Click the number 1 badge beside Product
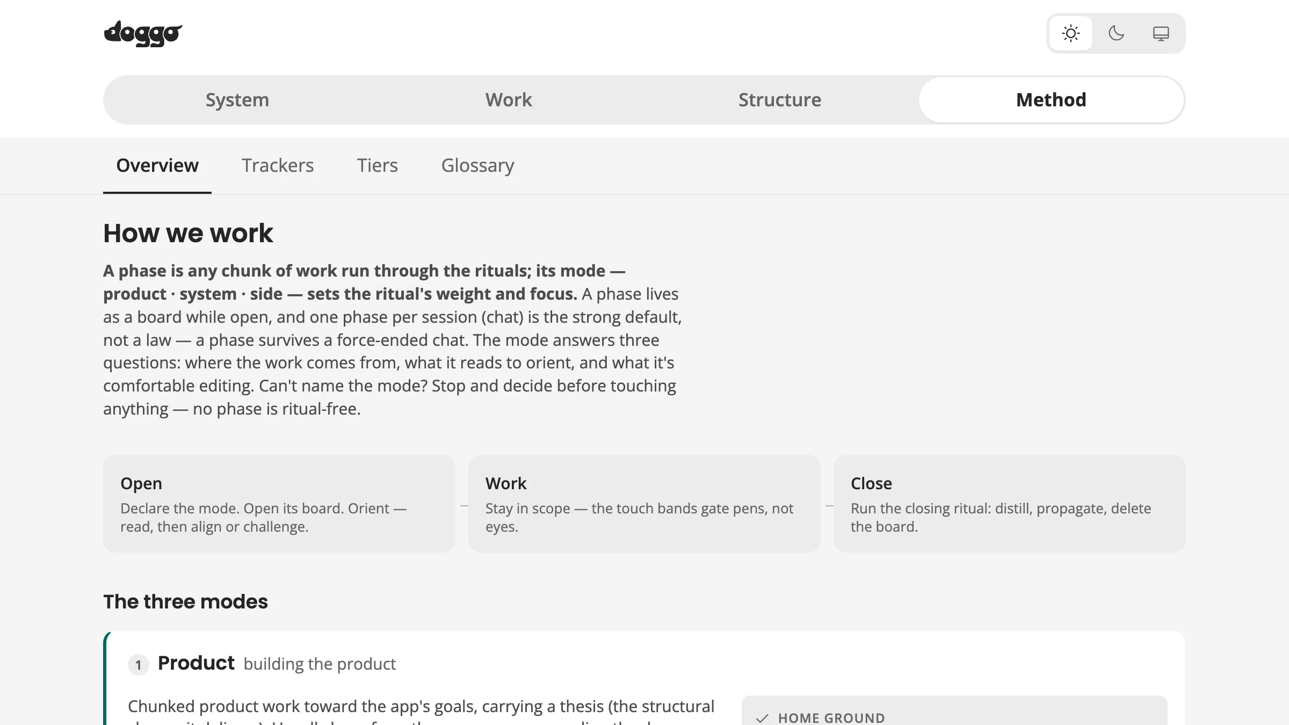The height and width of the screenshot is (725, 1289). click(138, 665)
